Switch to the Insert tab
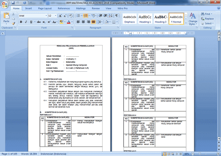Image resolution: width=221 pixels, height=156 pixels. click(29, 8)
